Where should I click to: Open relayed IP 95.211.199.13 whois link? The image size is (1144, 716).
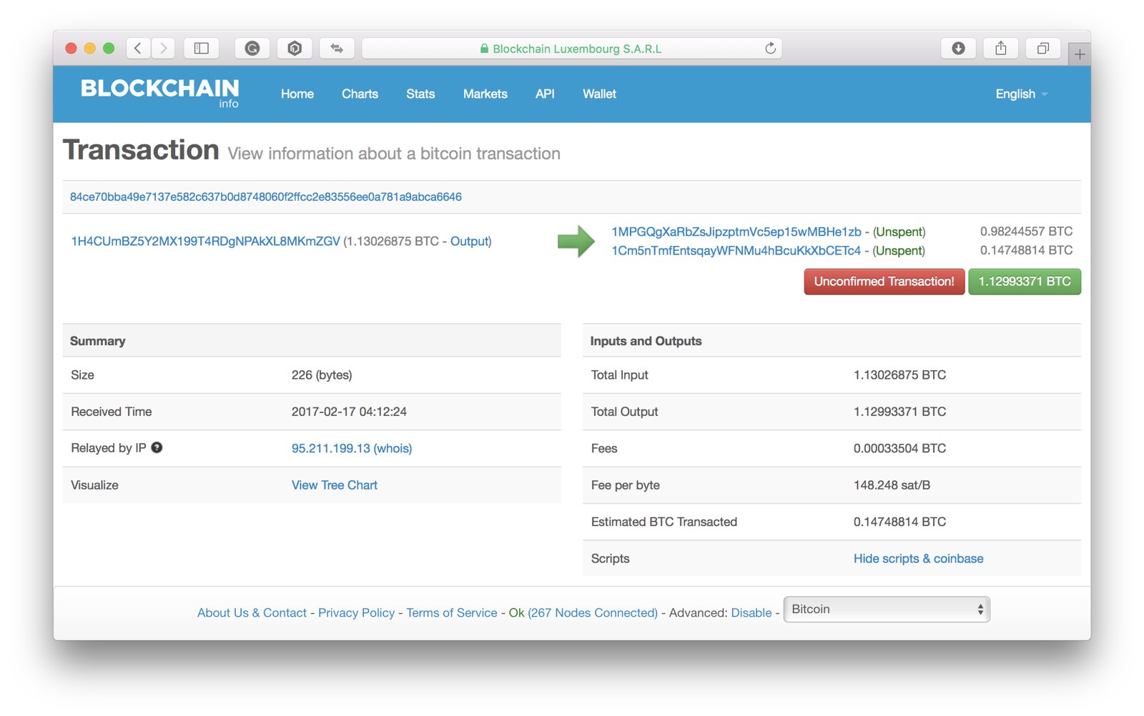coord(352,448)
